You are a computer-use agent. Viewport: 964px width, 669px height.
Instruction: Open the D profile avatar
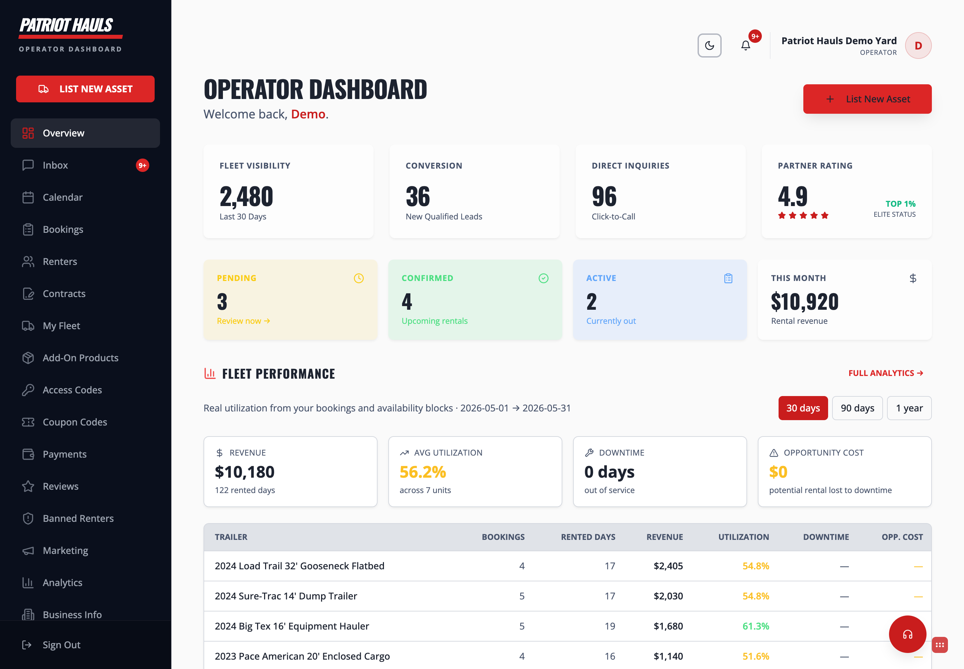pyautogui.click(x=918, y=45)
